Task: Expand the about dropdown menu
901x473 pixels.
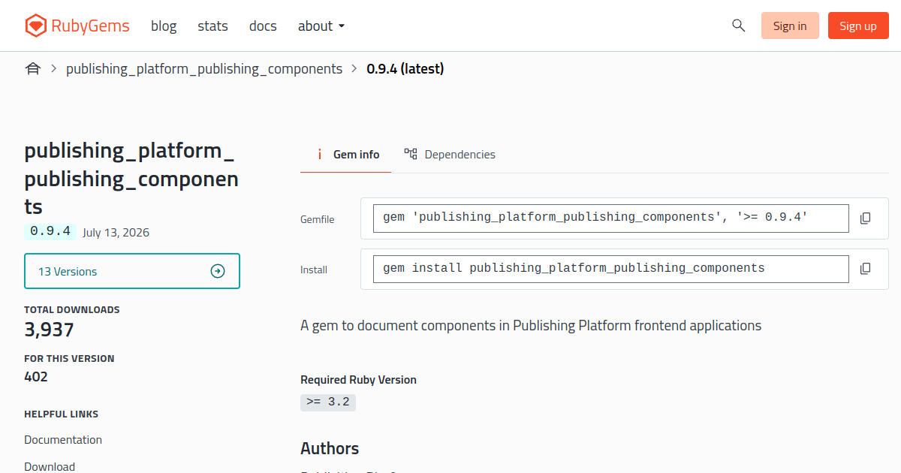Action: [x=321, y=26]
